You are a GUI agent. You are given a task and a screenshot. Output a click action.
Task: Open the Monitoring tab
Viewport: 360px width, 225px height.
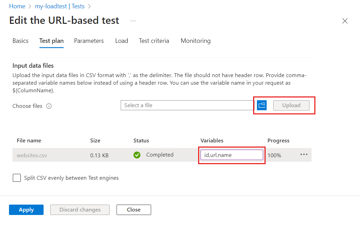195,41
